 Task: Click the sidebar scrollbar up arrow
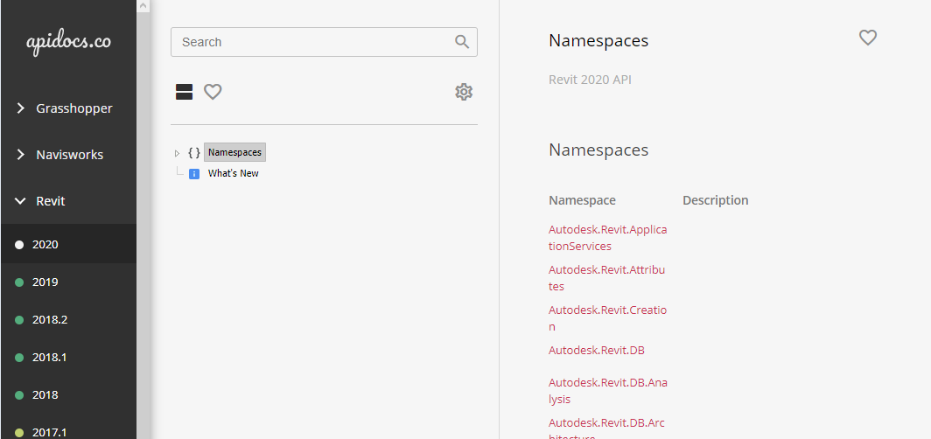(143, 6)
